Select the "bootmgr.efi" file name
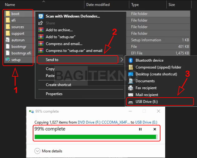 tap(21, 53)
